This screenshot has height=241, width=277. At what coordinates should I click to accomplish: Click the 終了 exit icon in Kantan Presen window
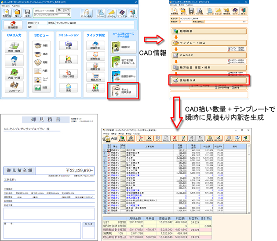[x=132, y=13]
